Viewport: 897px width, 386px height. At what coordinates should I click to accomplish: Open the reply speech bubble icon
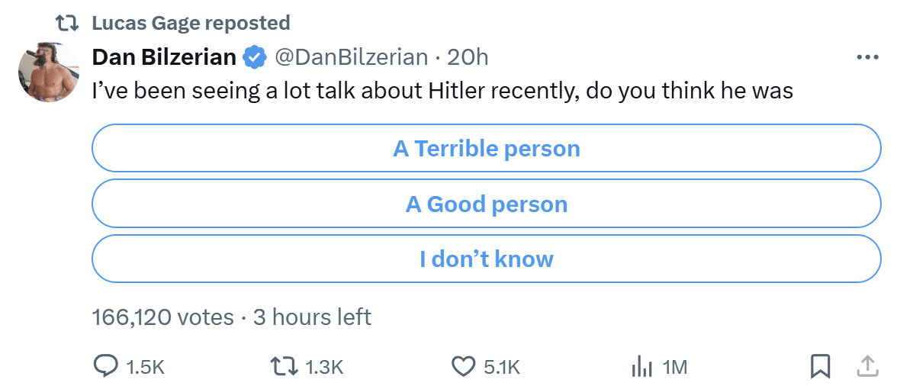coord(105,367)
